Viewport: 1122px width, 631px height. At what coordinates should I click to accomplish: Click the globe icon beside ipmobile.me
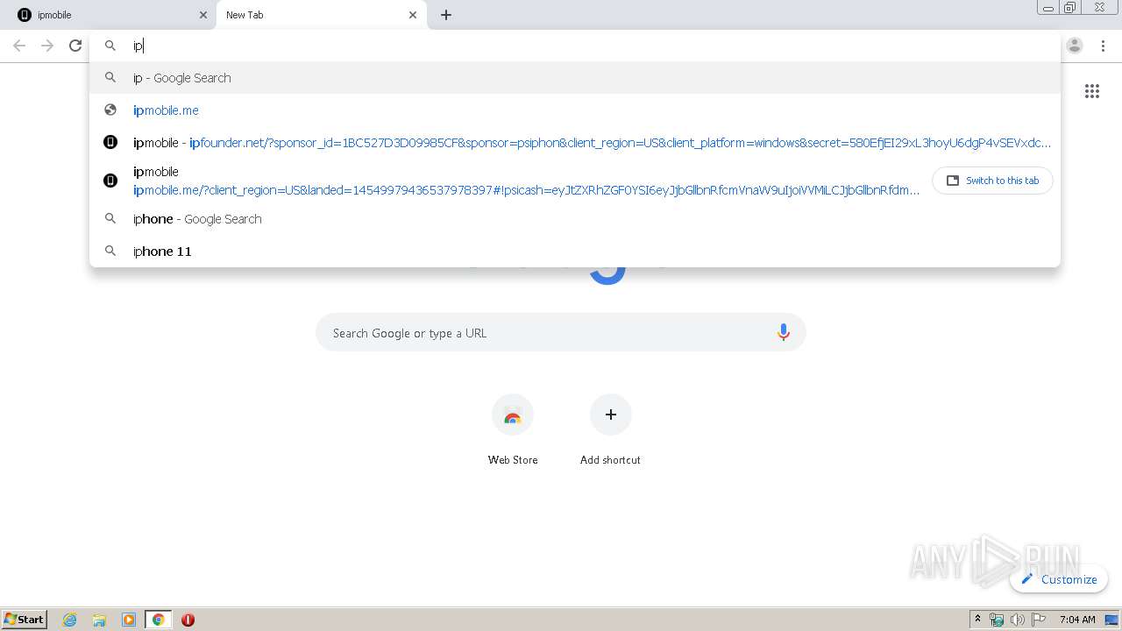110,110
